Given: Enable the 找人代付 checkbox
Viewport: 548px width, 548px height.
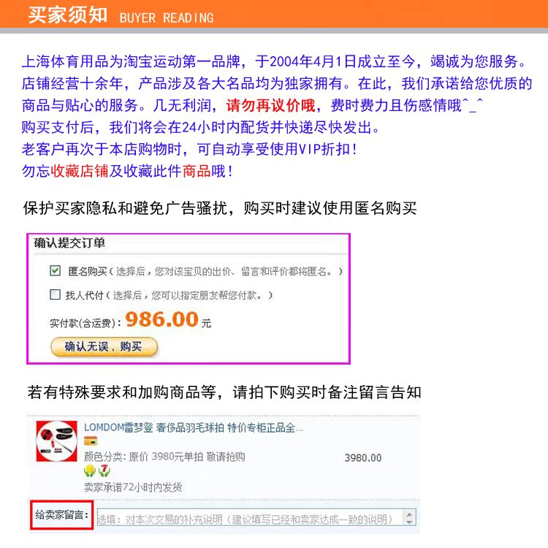Looking at the screenshot, I should coord(55,294).
